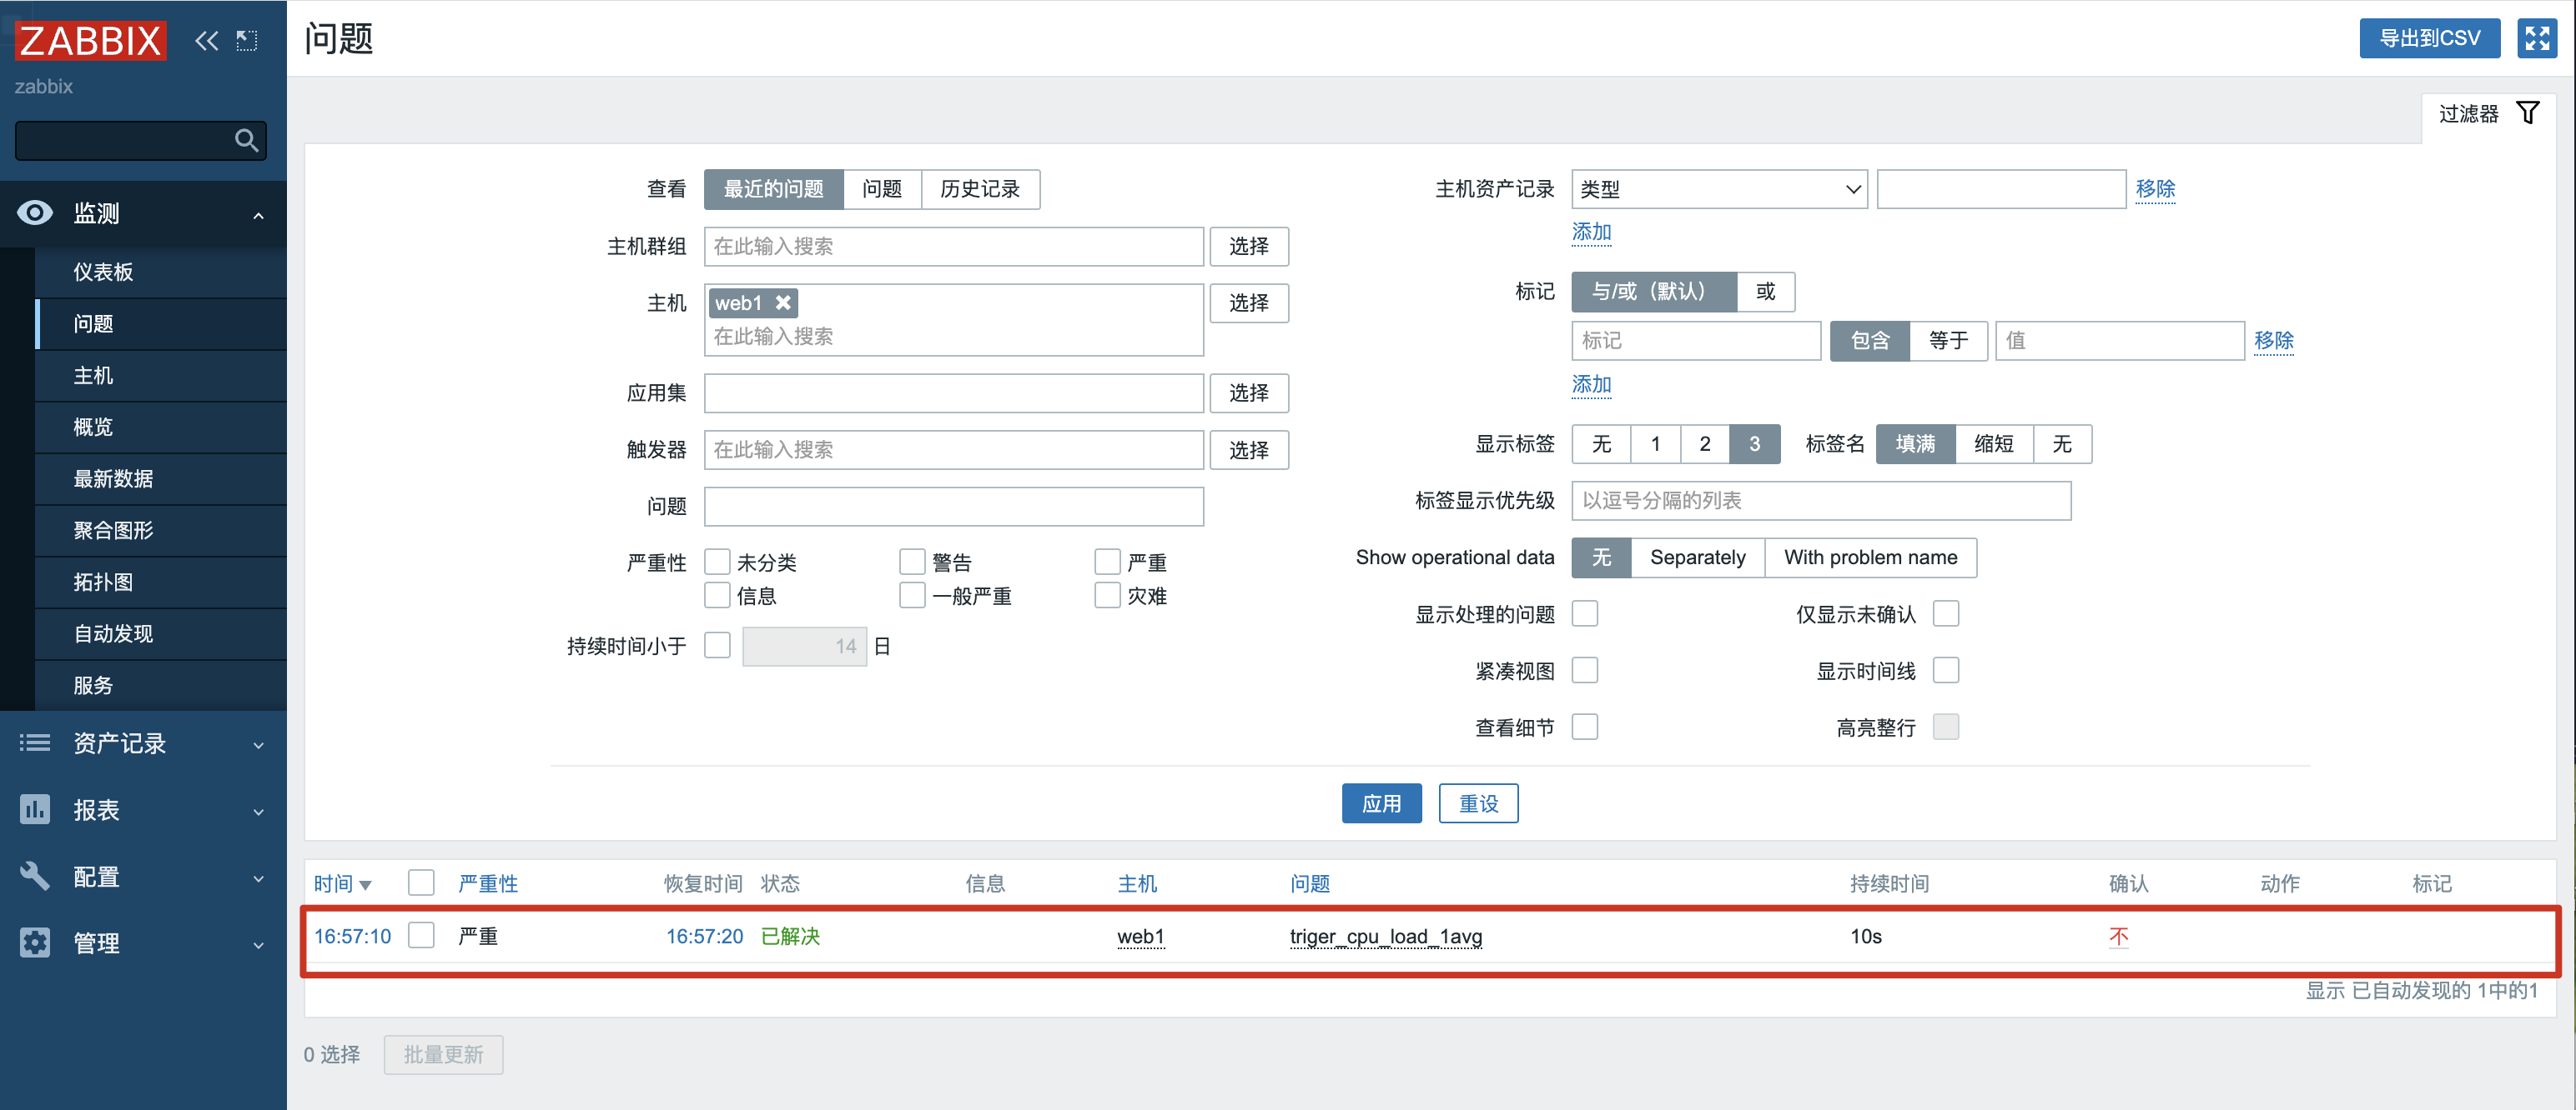The image size is (2576, 1110).
Task: Click the gear icon beside 管理
Action: point(35,942)
